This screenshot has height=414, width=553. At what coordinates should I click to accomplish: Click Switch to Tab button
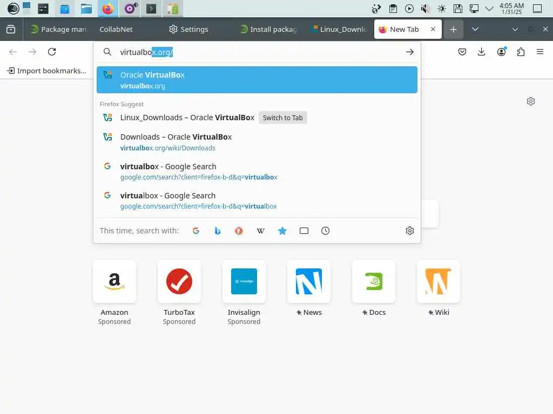[283, 118]
